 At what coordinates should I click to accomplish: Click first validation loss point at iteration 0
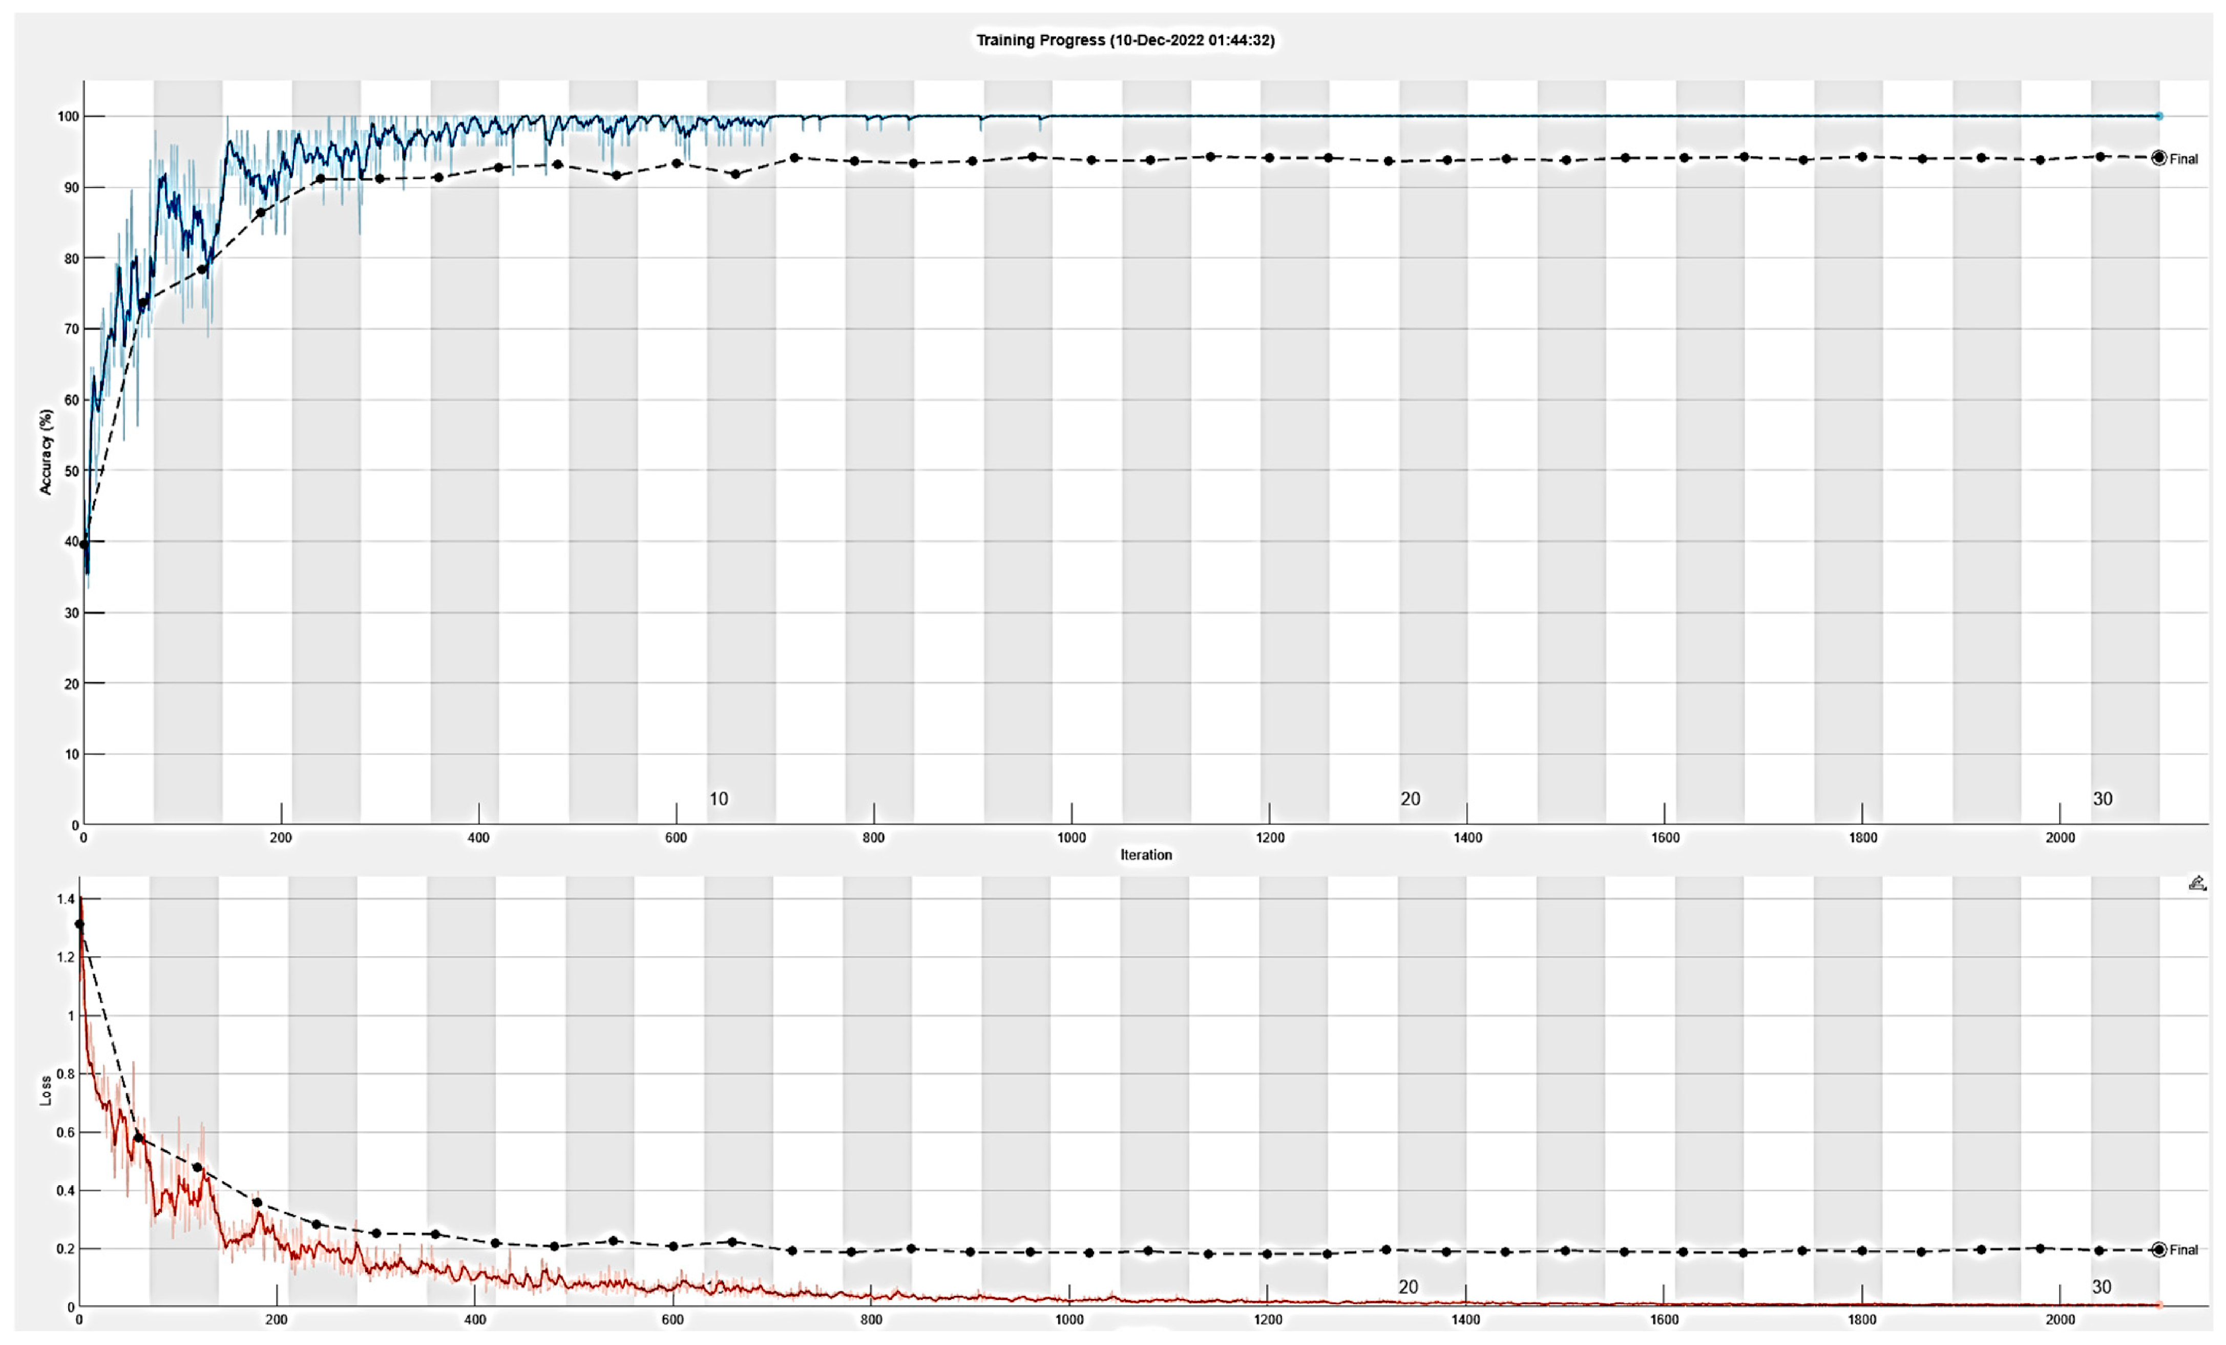pos(79,924)
